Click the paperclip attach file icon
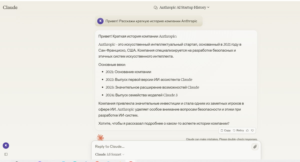Viewport: 300px width, 162px height. click(255, 147)
